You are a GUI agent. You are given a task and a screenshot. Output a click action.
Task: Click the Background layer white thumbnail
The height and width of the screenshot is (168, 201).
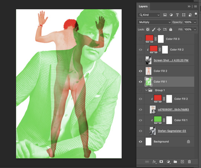tap(149, 142)
